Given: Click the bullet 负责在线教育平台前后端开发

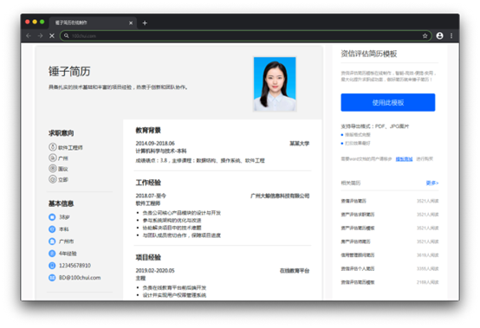Looking at the screenshot, I should point(174,287).
